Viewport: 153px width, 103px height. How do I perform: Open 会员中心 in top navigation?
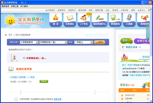(x=141, y=10)
